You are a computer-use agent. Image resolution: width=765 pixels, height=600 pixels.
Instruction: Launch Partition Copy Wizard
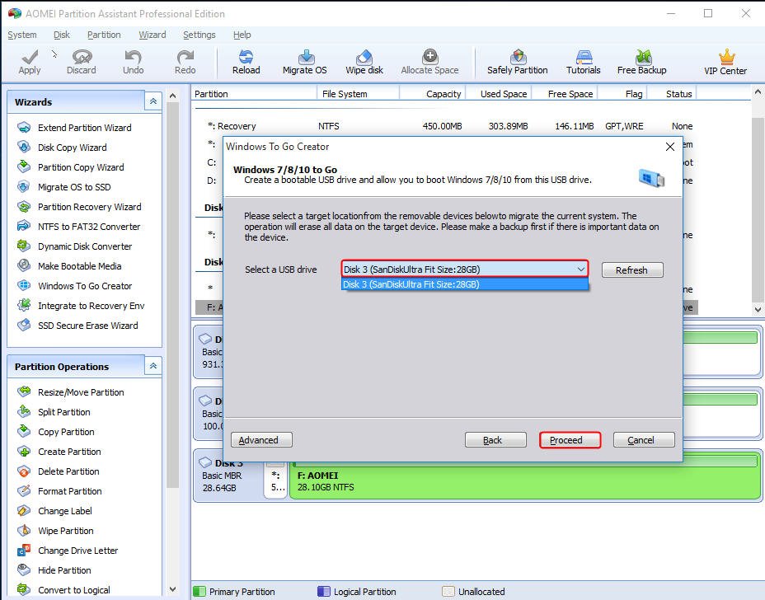tap(71, 167)
